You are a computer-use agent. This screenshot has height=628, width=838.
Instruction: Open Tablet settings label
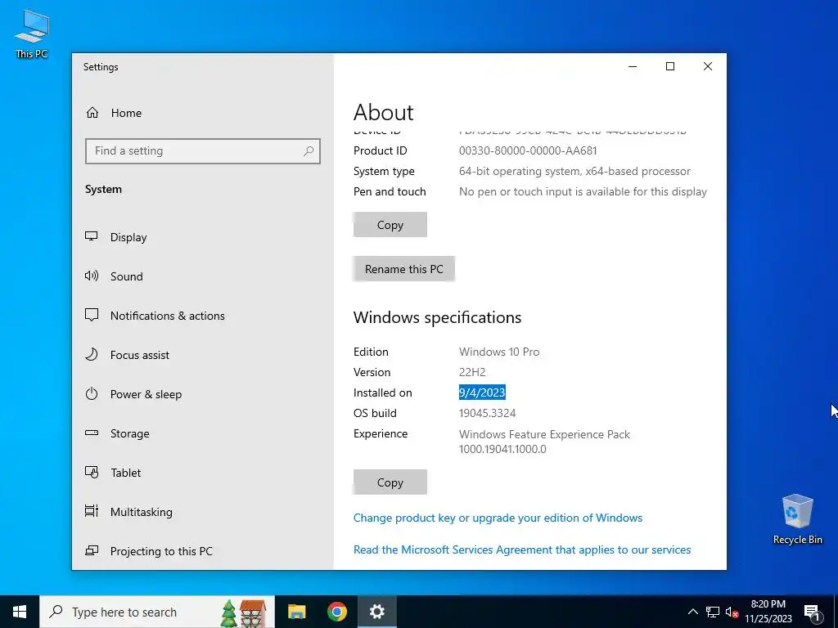[125, 473]
